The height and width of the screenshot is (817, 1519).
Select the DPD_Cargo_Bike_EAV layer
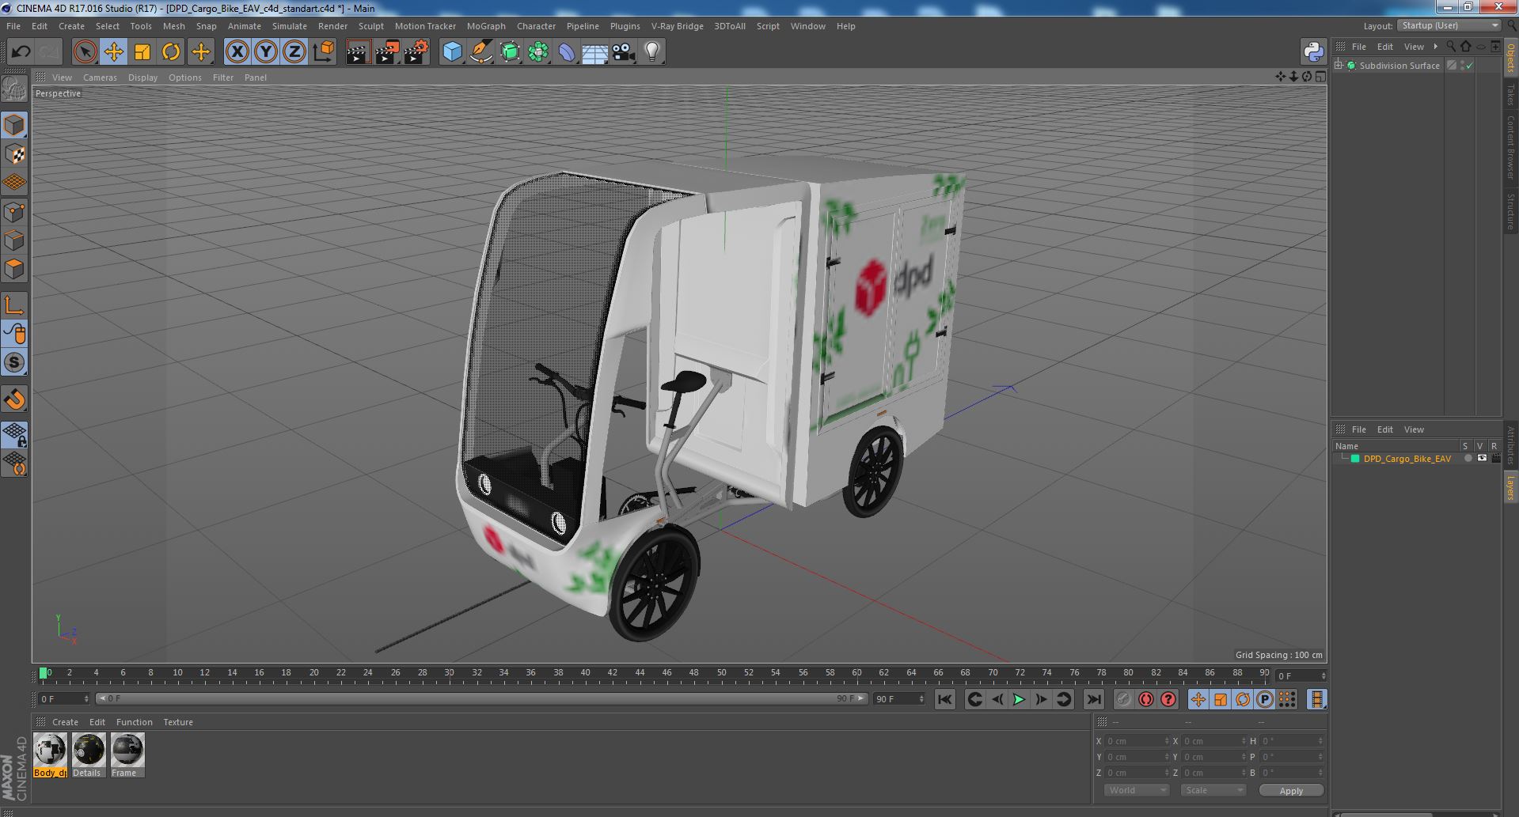point(1407,459)
